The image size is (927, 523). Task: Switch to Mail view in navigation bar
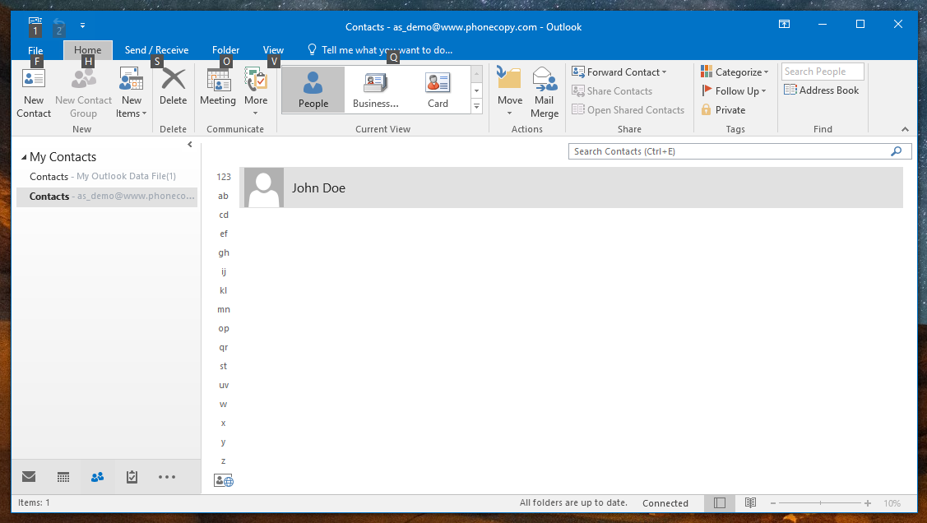click(29, 477)
